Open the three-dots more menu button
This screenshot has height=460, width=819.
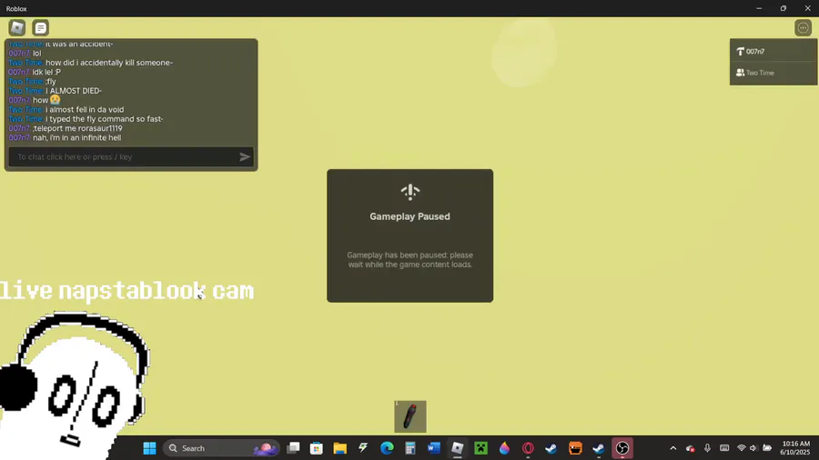point(803,27)
